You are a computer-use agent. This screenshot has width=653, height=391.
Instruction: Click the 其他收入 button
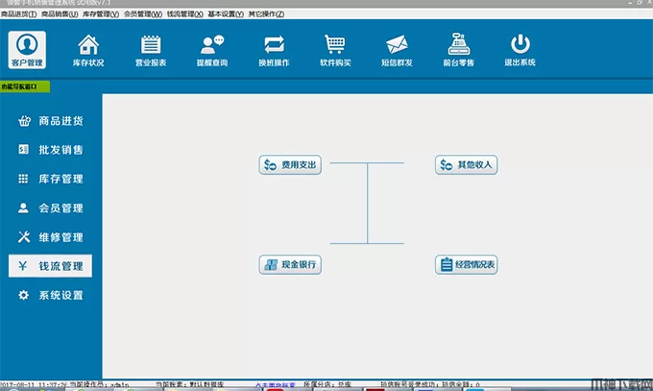click(x=467, y=165)
